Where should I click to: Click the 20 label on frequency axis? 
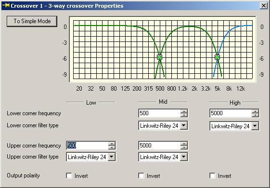click(79, 89)
